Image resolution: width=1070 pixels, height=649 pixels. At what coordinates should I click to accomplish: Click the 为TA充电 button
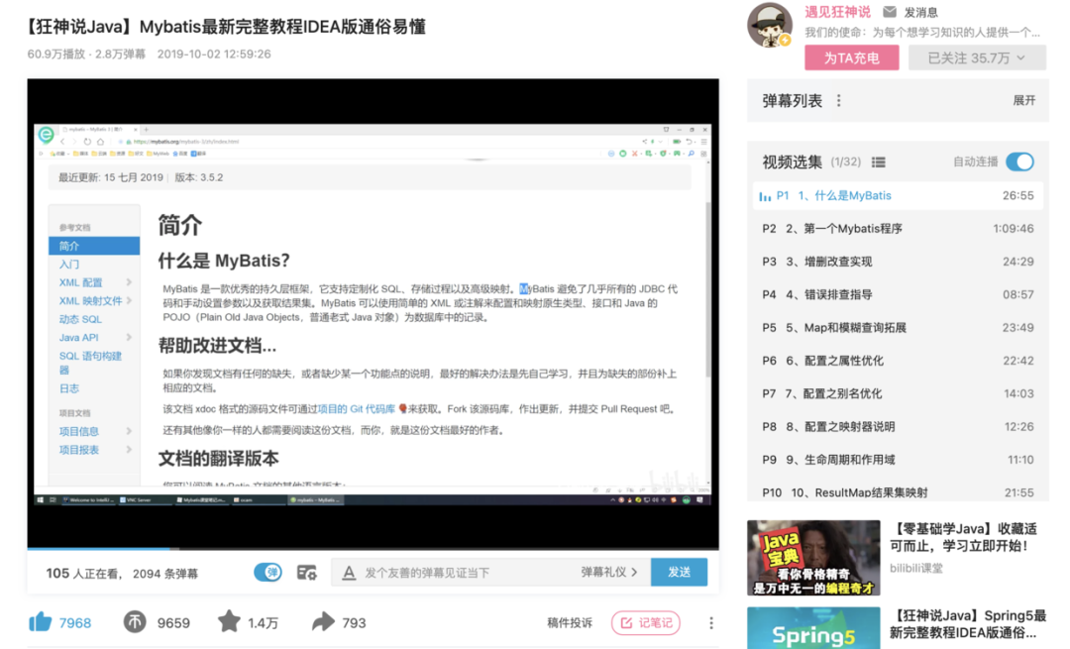coord(852,58)
